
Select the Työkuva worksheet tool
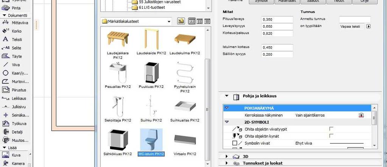click(x=15, y=123)
